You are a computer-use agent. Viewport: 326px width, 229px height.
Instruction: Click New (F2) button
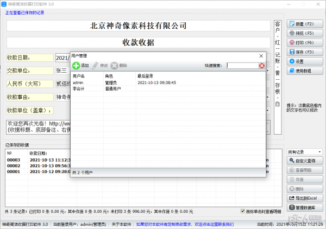pyautogui.click(x=305, y=24)
